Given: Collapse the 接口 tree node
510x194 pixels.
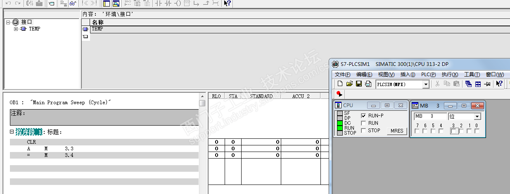Looking at the screenshot, I should (8, 22).
